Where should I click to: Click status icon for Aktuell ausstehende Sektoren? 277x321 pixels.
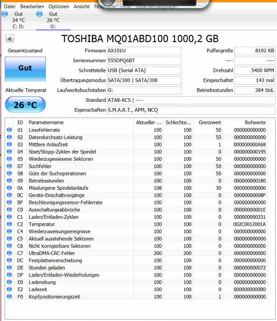coord(9,238)
